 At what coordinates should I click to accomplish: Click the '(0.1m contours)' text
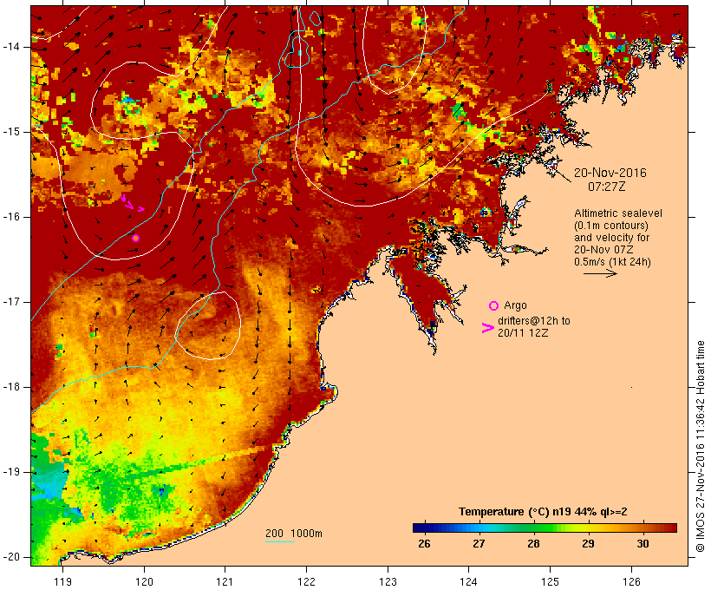pyautogui.click(x=611, y=226)
